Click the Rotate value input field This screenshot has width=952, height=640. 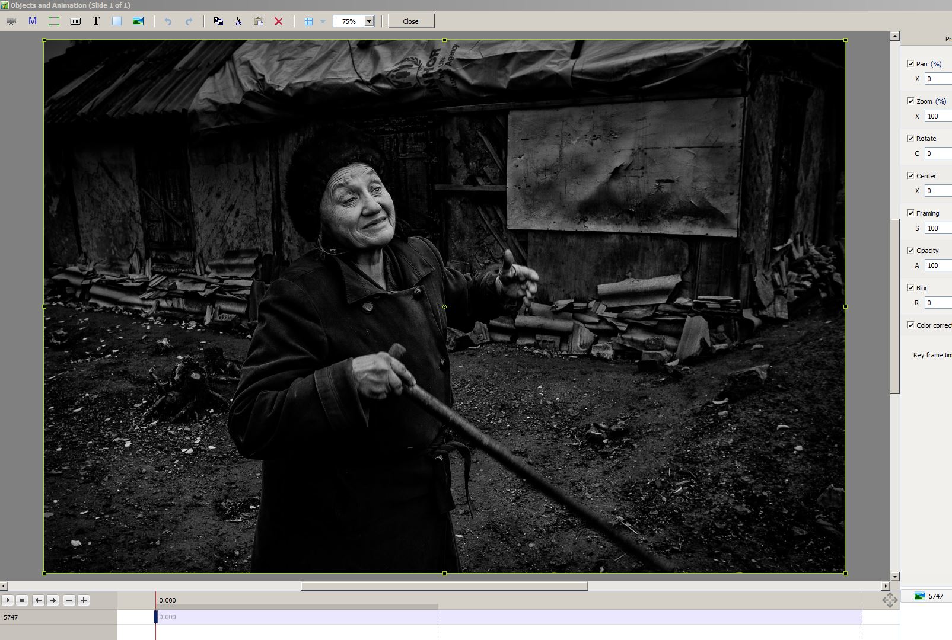pyautogui.click(x=938, y=153)
